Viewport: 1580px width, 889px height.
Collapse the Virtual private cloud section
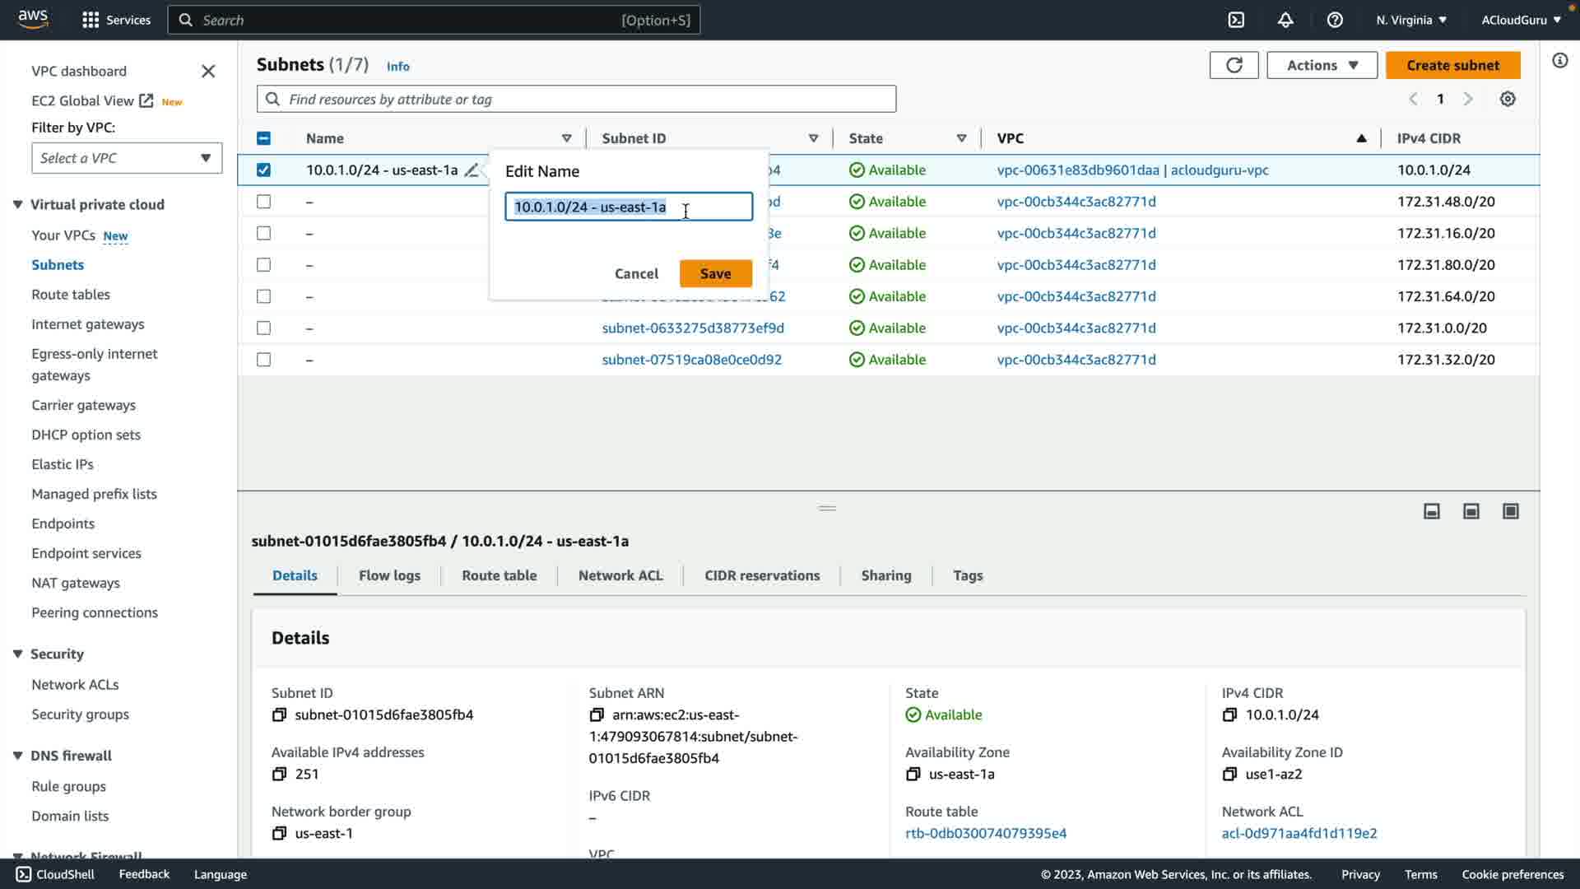pyautogui.click(x=17, y=204)
